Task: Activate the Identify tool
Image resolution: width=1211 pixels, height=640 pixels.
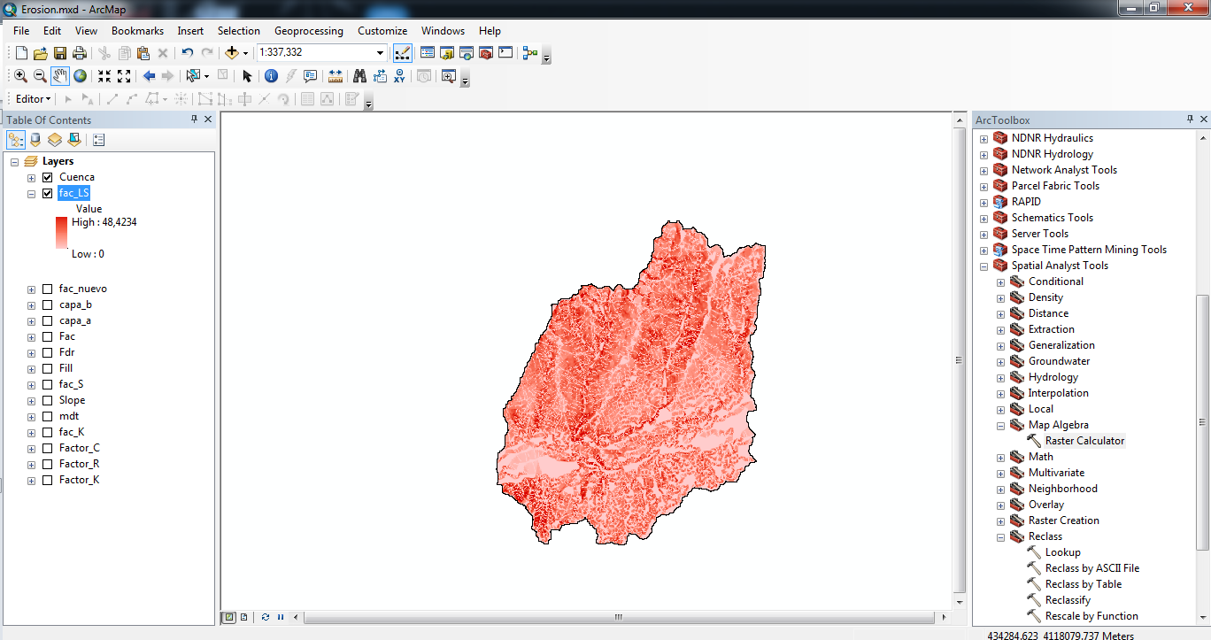Action: 271,76
